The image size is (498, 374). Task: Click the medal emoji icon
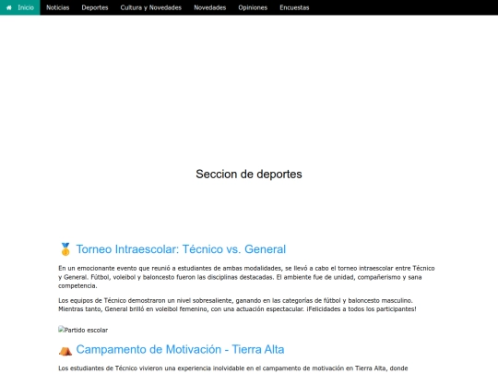point(65,249)
